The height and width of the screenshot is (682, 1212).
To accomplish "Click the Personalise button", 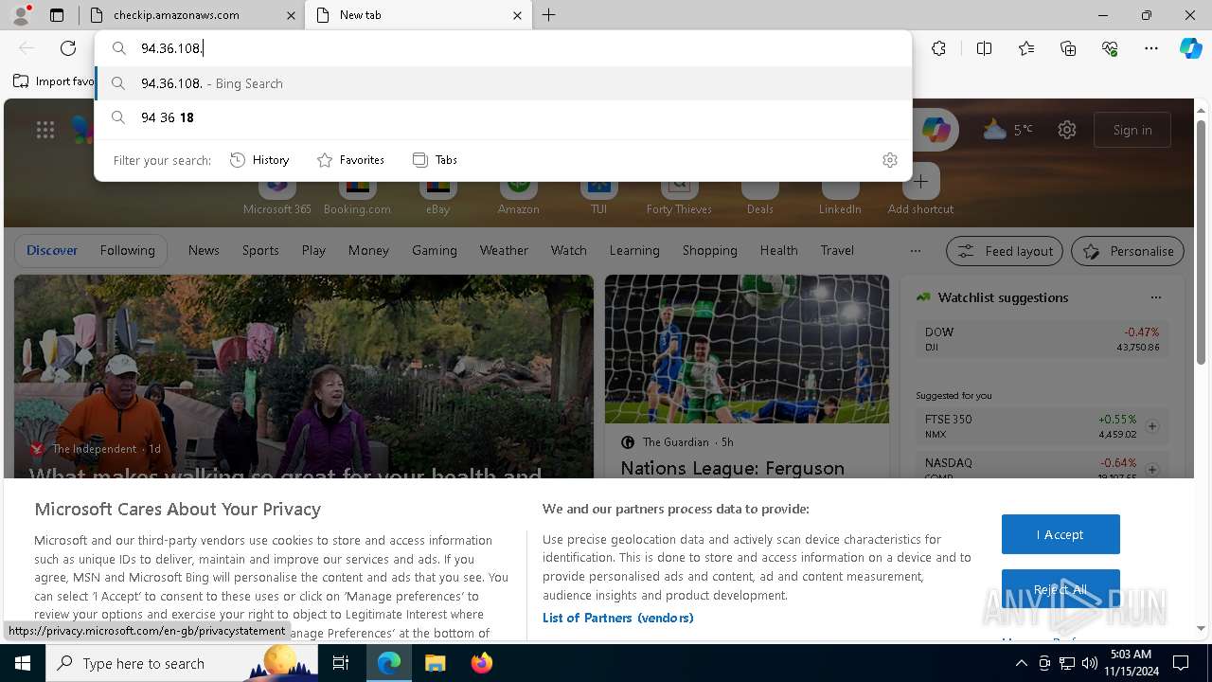I will [x=1128, y=251].
